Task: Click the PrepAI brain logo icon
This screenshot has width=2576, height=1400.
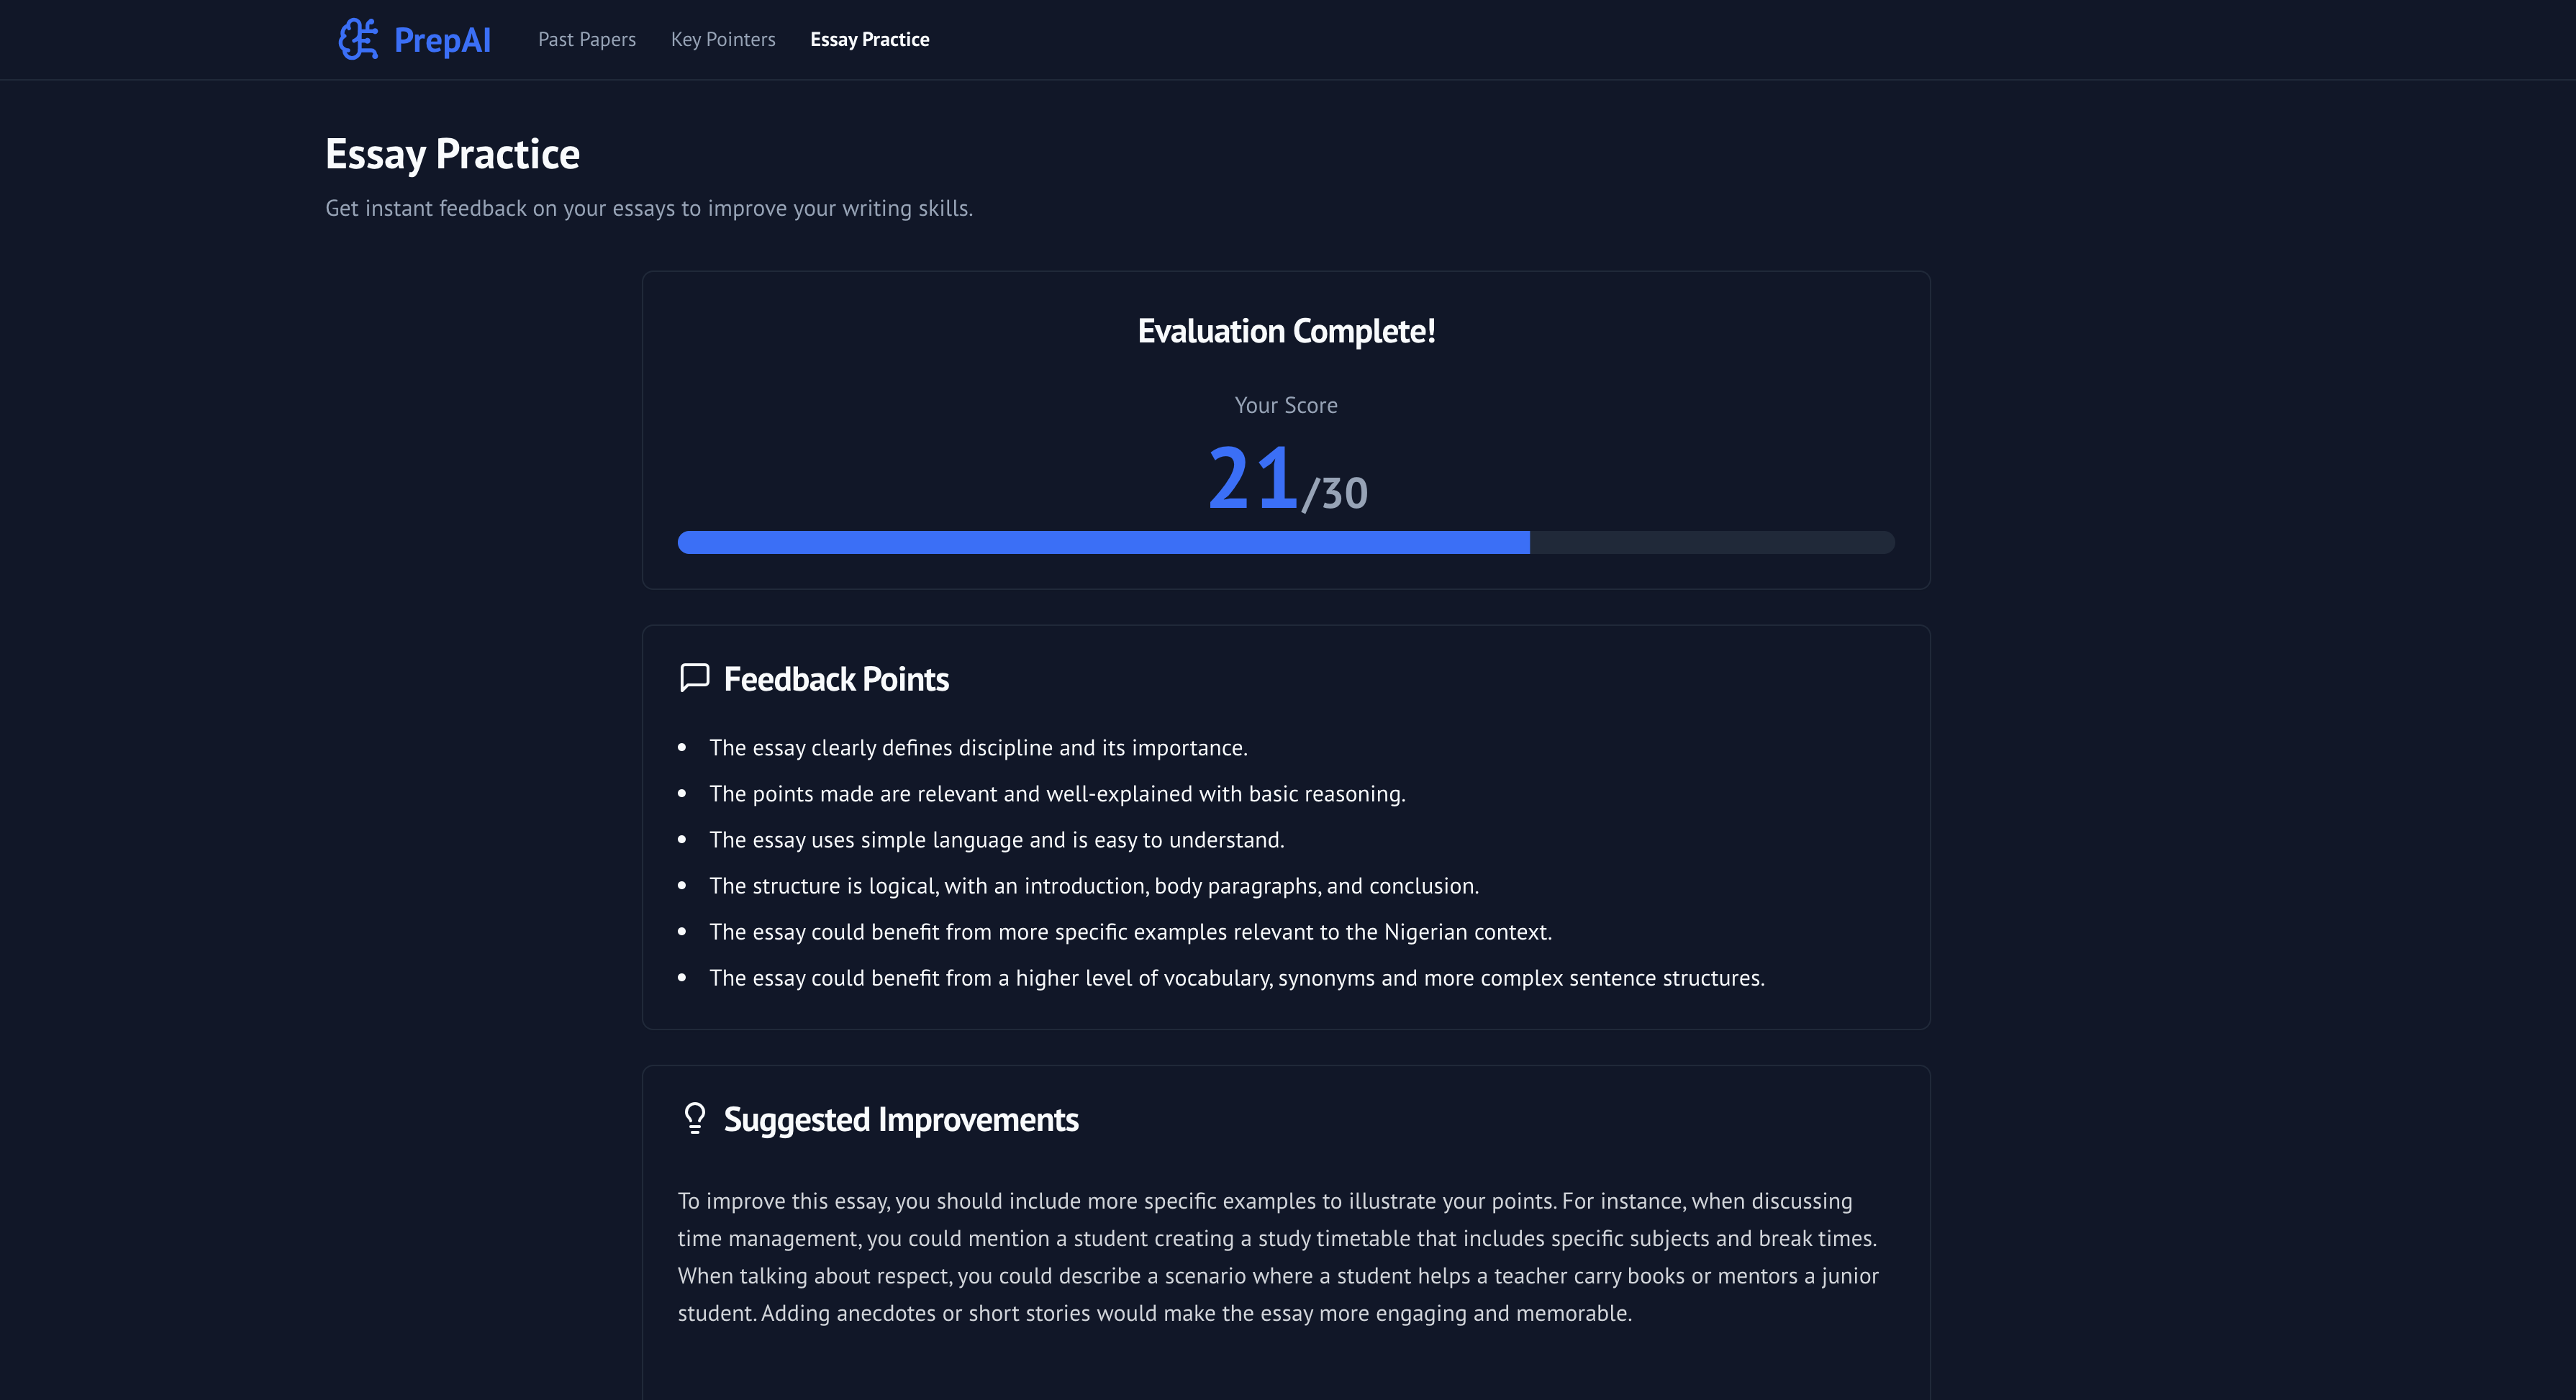Action: click(360, 39)
